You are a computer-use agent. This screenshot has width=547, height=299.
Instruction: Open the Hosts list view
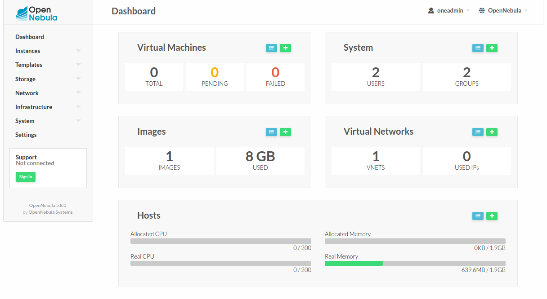pos(478,216)
